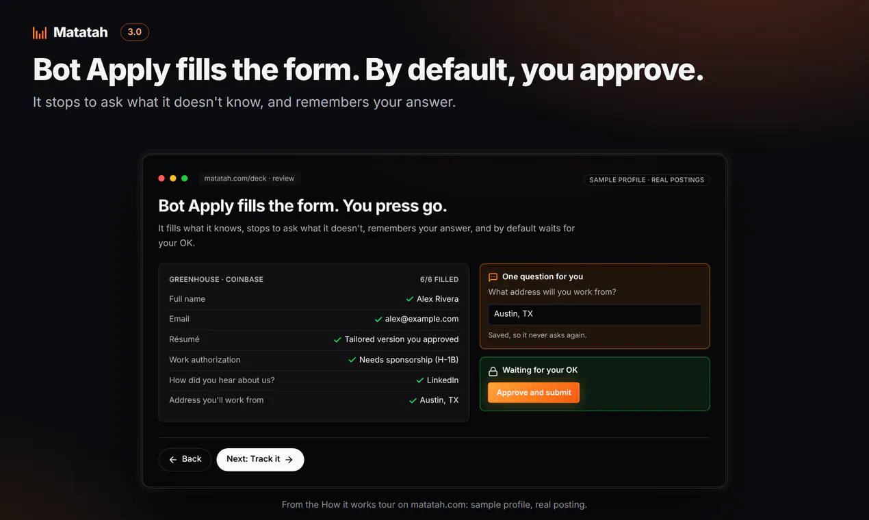The image size is (869, 520).
Task: Click the Email field label
Action: coord(179,319)
